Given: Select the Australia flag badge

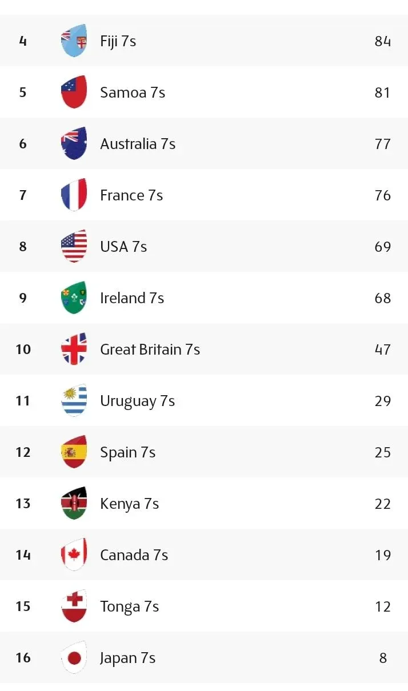Looking at the screenshot, I should coord(74,144).
